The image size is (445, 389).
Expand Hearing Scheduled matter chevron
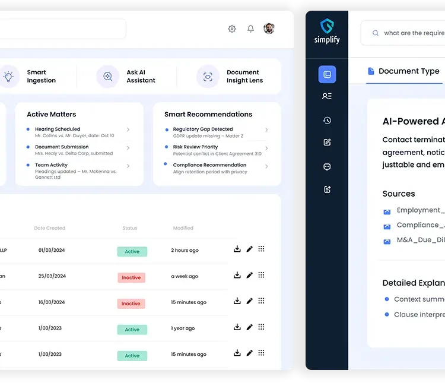click(128, 129)
